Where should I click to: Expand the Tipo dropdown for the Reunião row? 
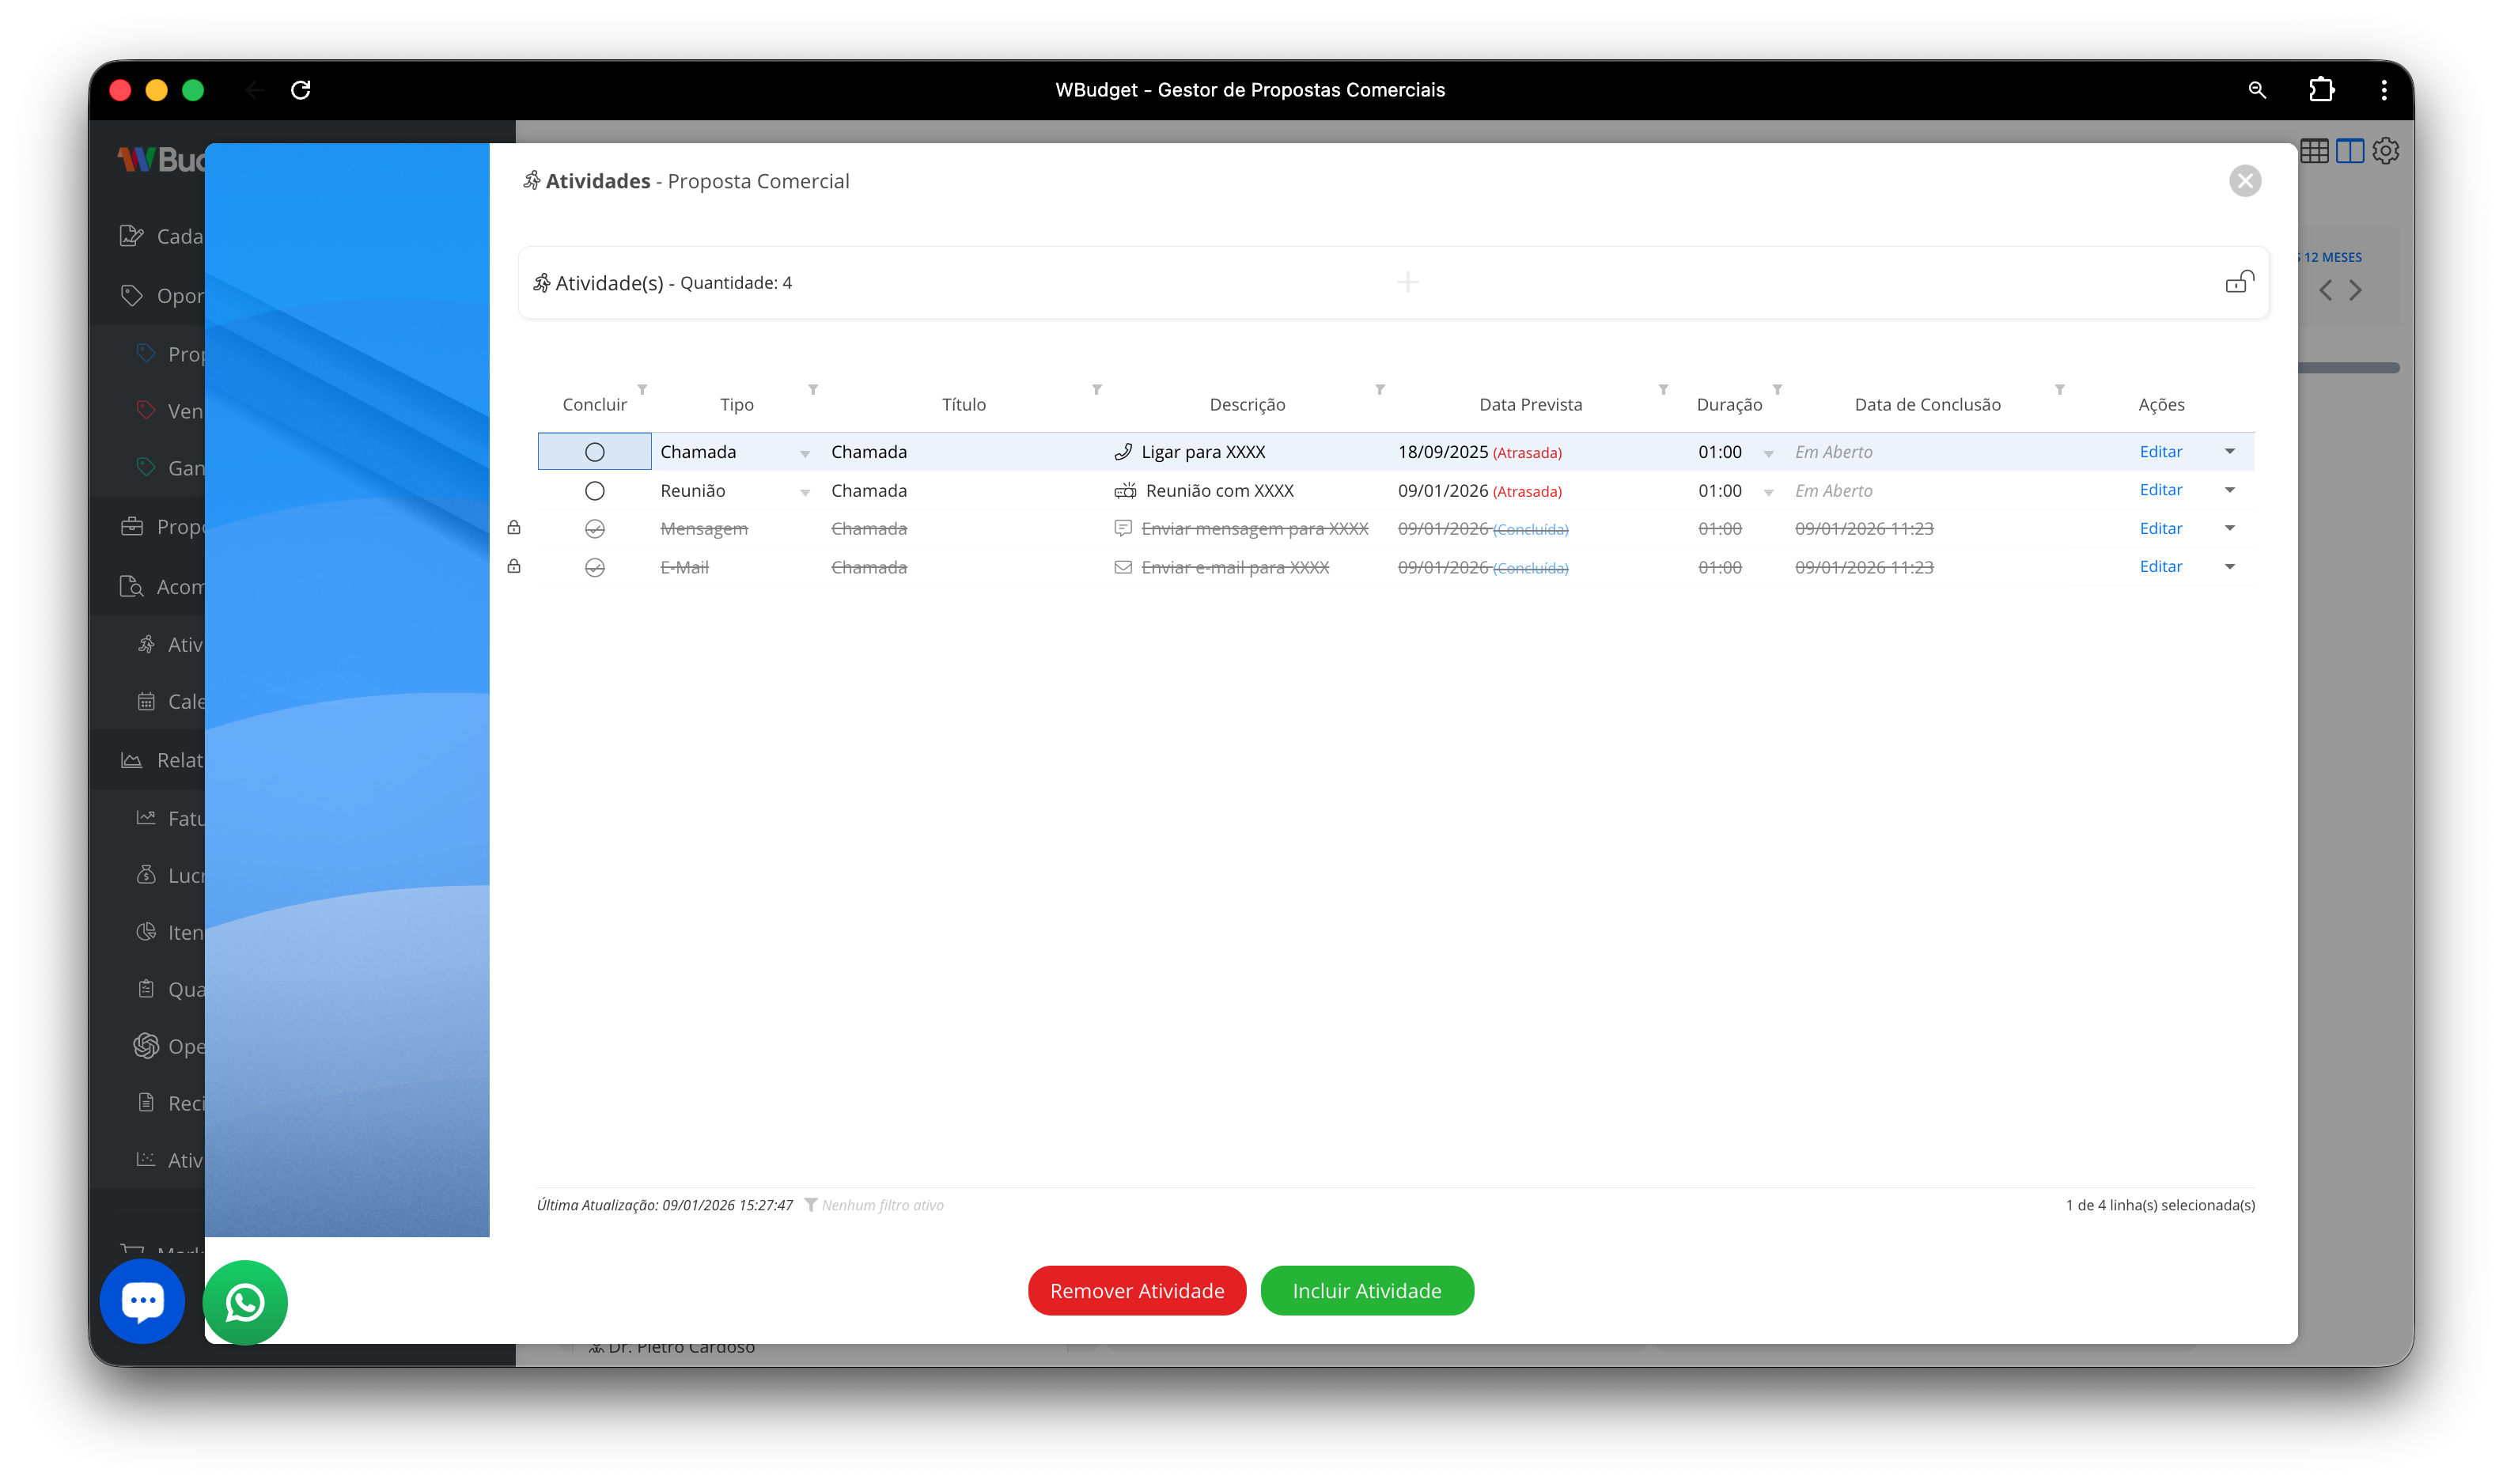[805, 492]
